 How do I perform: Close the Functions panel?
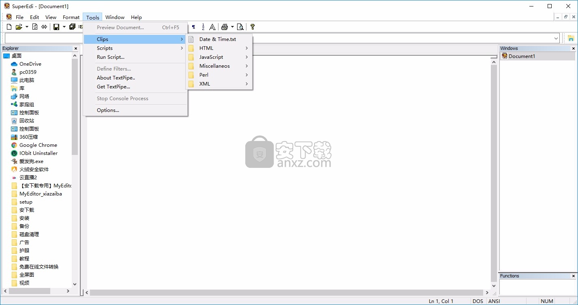[573, 276]
